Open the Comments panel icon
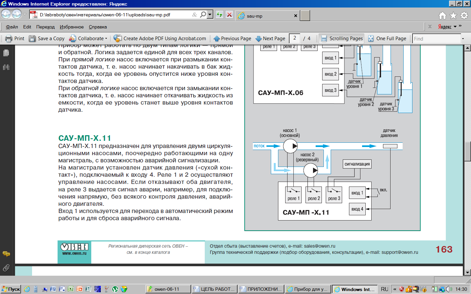The width and height of the screenshot is (471, 294). 6,254
